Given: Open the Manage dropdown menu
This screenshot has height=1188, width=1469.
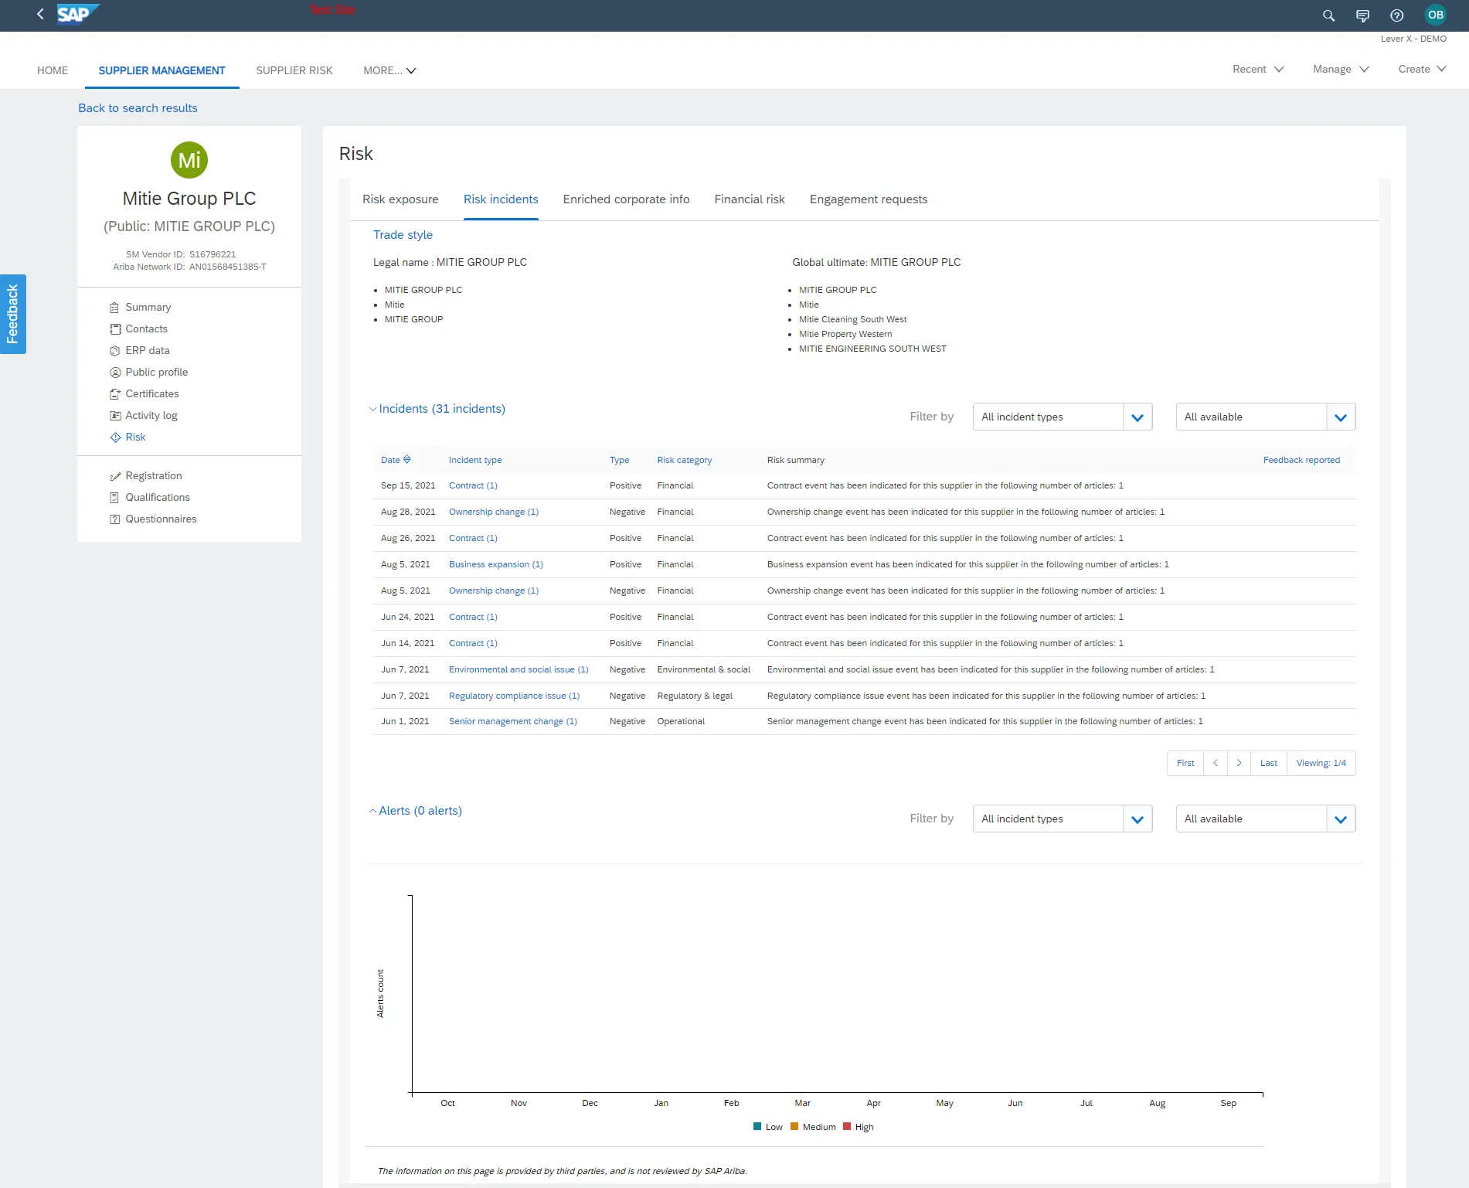Looking at the screenshot, I should tap(1341, 69).
